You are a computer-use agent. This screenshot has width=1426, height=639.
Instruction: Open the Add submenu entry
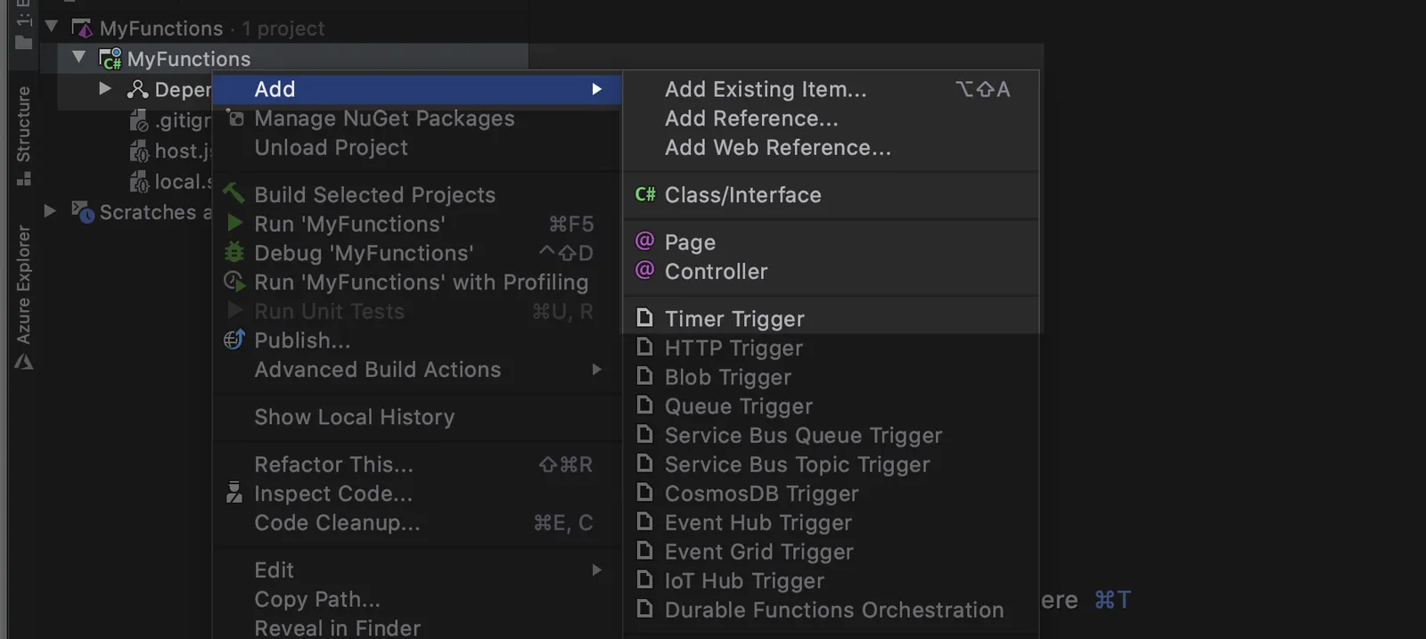pos(417,89)
